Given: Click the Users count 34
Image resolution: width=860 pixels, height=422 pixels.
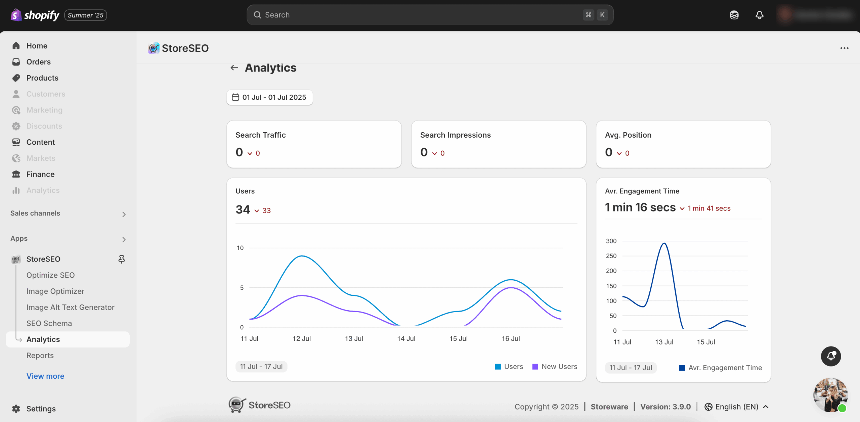Looking at the screenshot, I should click(243, 209).
